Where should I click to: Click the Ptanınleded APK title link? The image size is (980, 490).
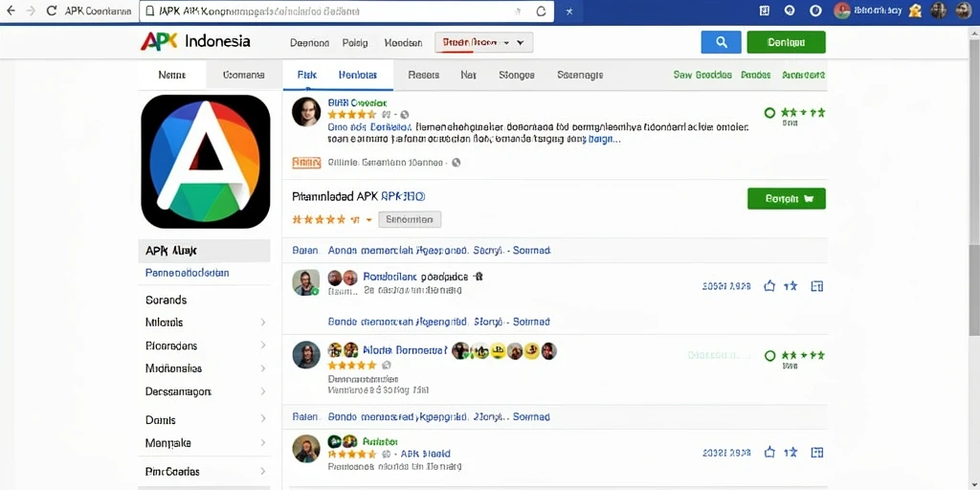tap(359, 196)
